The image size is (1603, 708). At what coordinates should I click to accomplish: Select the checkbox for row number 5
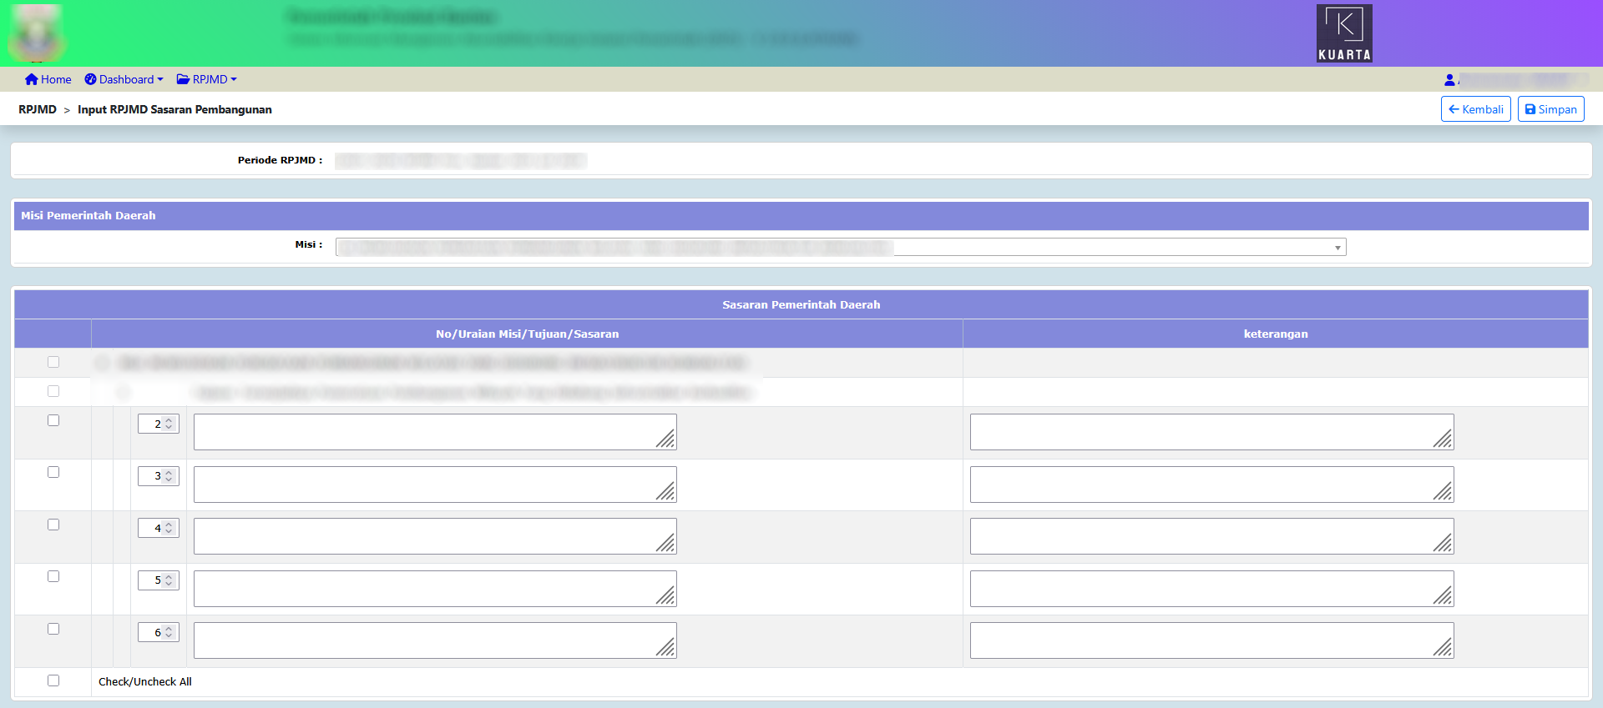click(53, 576)
